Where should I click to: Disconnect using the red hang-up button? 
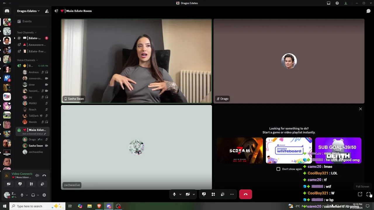[x=245, y=194]
